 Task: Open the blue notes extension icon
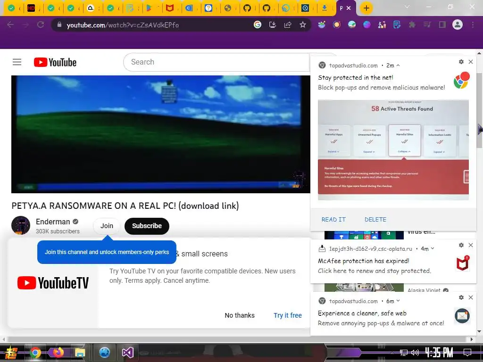(x=397, y=25)
